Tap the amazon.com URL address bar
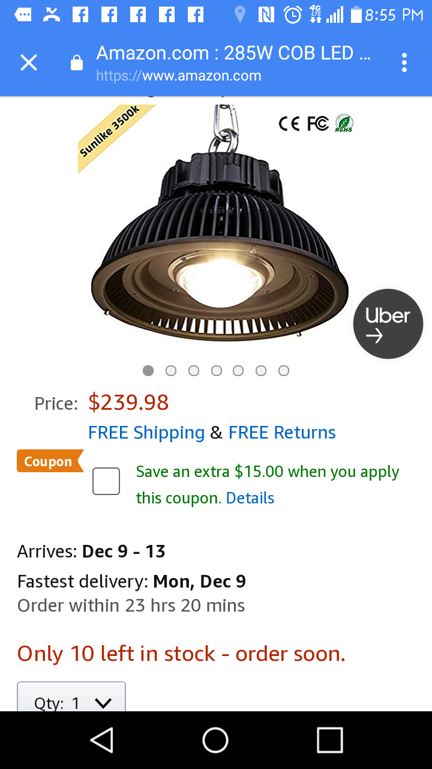 coord(234,63)
